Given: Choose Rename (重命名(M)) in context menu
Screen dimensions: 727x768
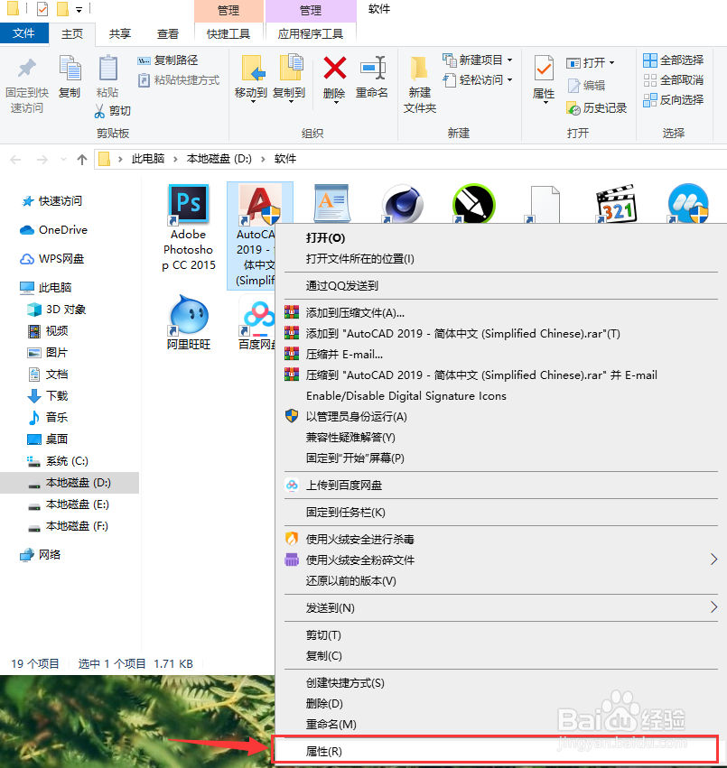Looking at the screenshot, I should [500, 724].
